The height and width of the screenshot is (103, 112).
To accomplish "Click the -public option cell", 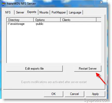I will pyautogui.click(x=39, y=24).
